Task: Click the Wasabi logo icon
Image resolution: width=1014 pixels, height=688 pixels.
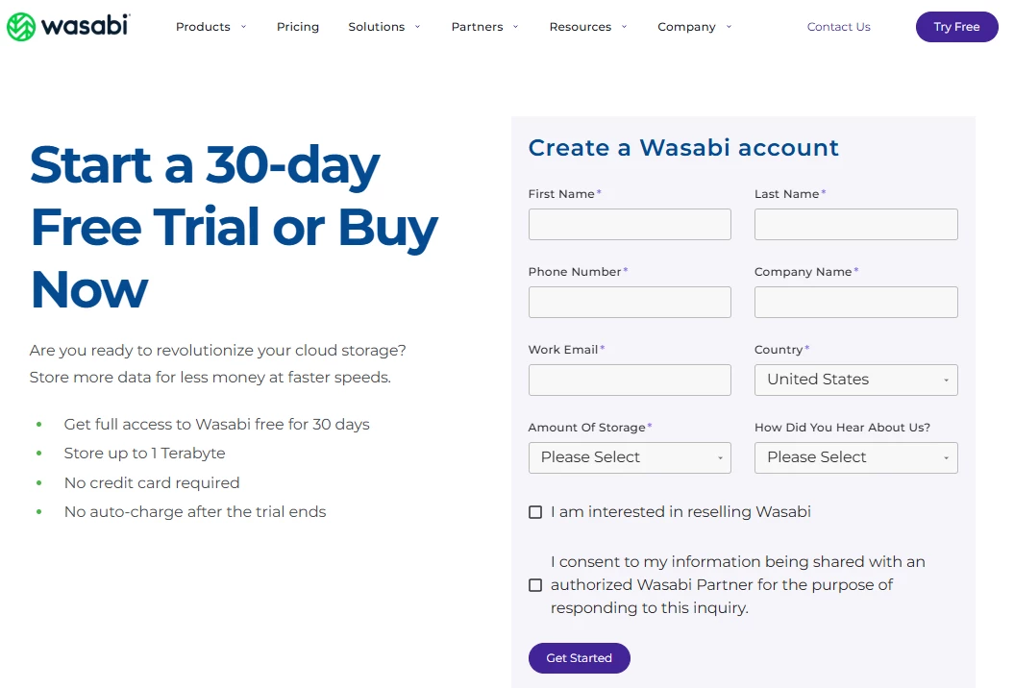Action: 20,27
